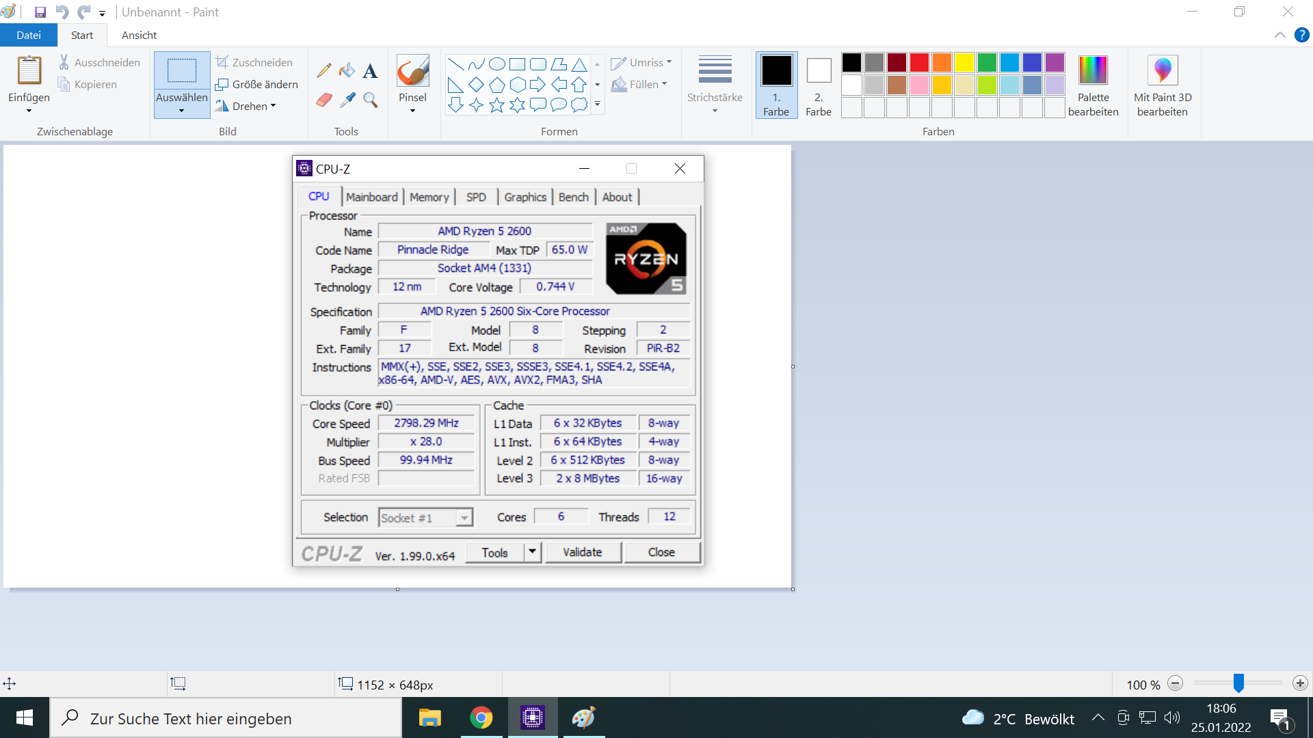Open the Datei menu
This screenshot has height=738, width=1313.
coord(29,35)
